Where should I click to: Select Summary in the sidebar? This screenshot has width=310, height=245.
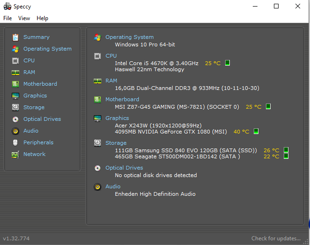click(x=37, y=37)
